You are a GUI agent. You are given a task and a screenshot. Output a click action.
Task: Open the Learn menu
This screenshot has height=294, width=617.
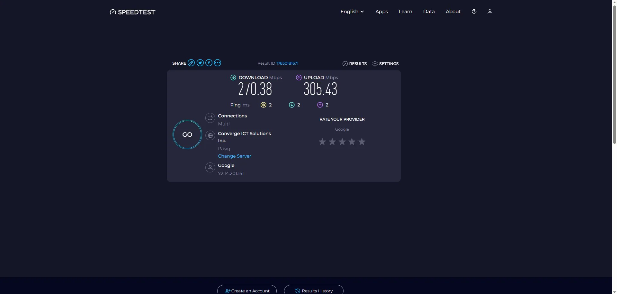click(x=405, y=12)
